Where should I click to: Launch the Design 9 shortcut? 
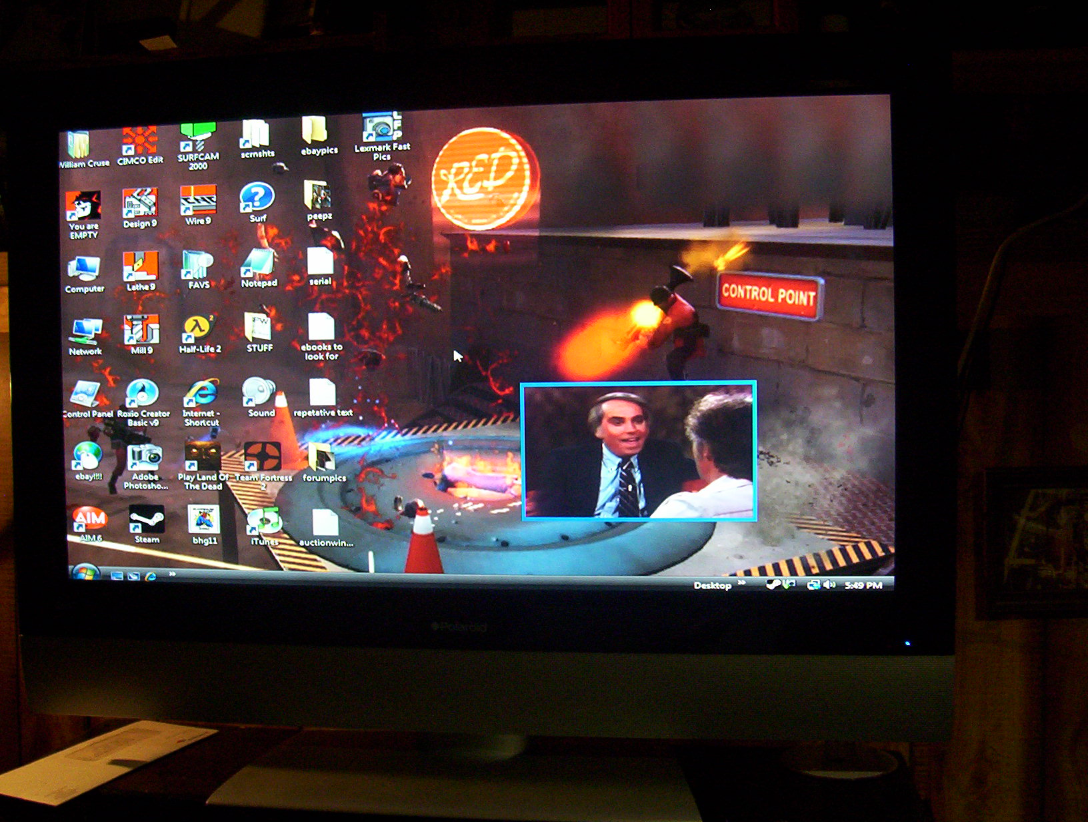pyautogui.click(x=140, y=208)
